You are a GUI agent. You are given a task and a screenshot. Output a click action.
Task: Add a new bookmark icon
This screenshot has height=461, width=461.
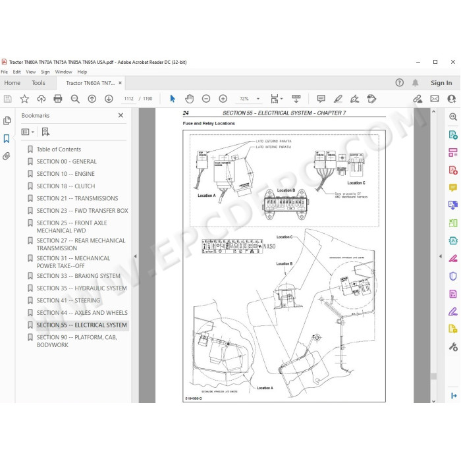45,132
